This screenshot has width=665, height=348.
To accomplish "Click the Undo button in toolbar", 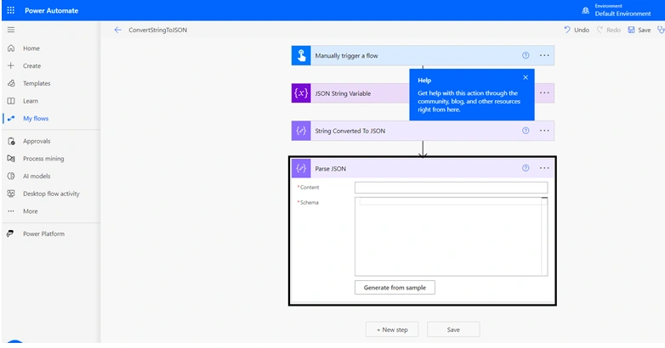I will click(x=577, y=30).
